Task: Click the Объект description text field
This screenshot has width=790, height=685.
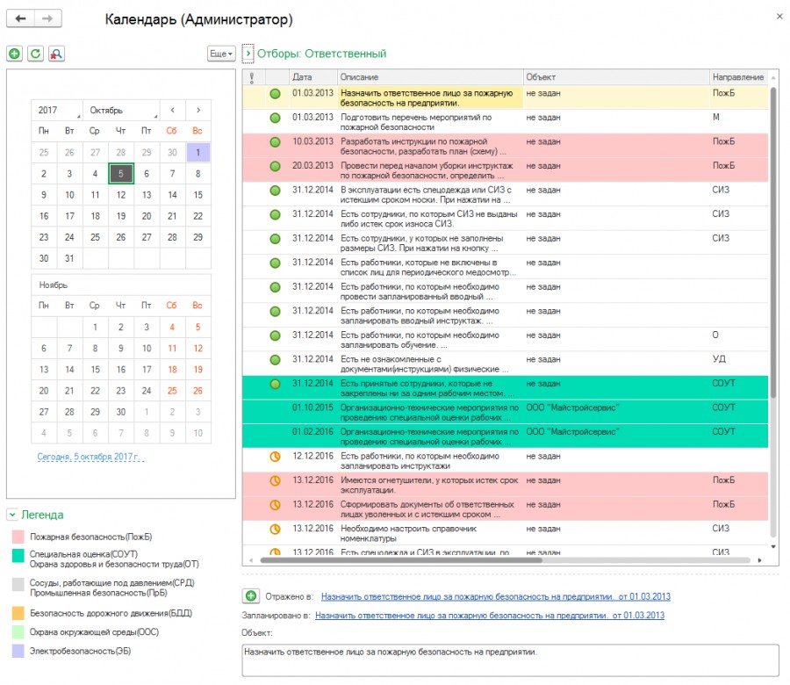Action: 510,660
